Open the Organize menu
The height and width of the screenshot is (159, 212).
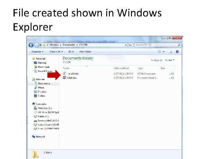pos(37,52)
